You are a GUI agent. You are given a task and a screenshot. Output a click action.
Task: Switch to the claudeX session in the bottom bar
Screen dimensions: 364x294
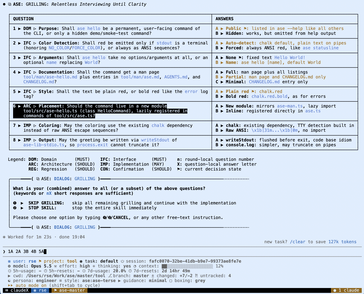(17, 290)
